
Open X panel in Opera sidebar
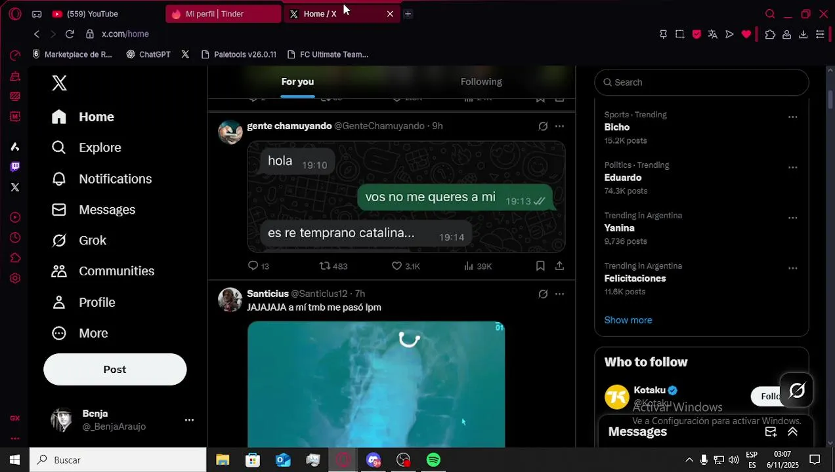coord(15,187)
